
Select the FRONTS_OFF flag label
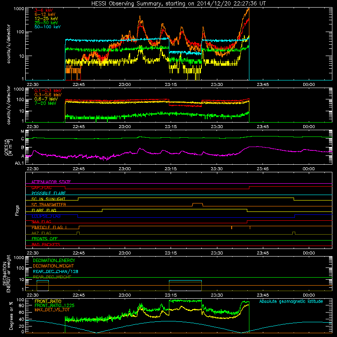click(45, 239)
